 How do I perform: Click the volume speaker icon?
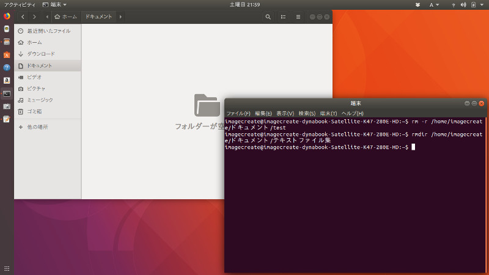pos(463,5)
